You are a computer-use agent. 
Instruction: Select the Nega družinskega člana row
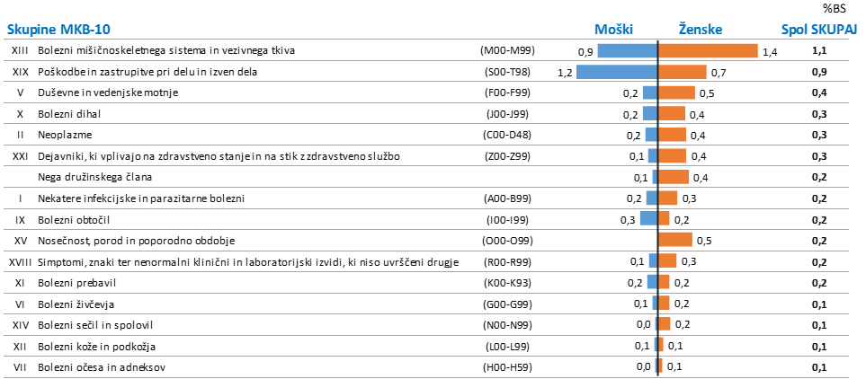pyautogui.click(x=433, y=178)
